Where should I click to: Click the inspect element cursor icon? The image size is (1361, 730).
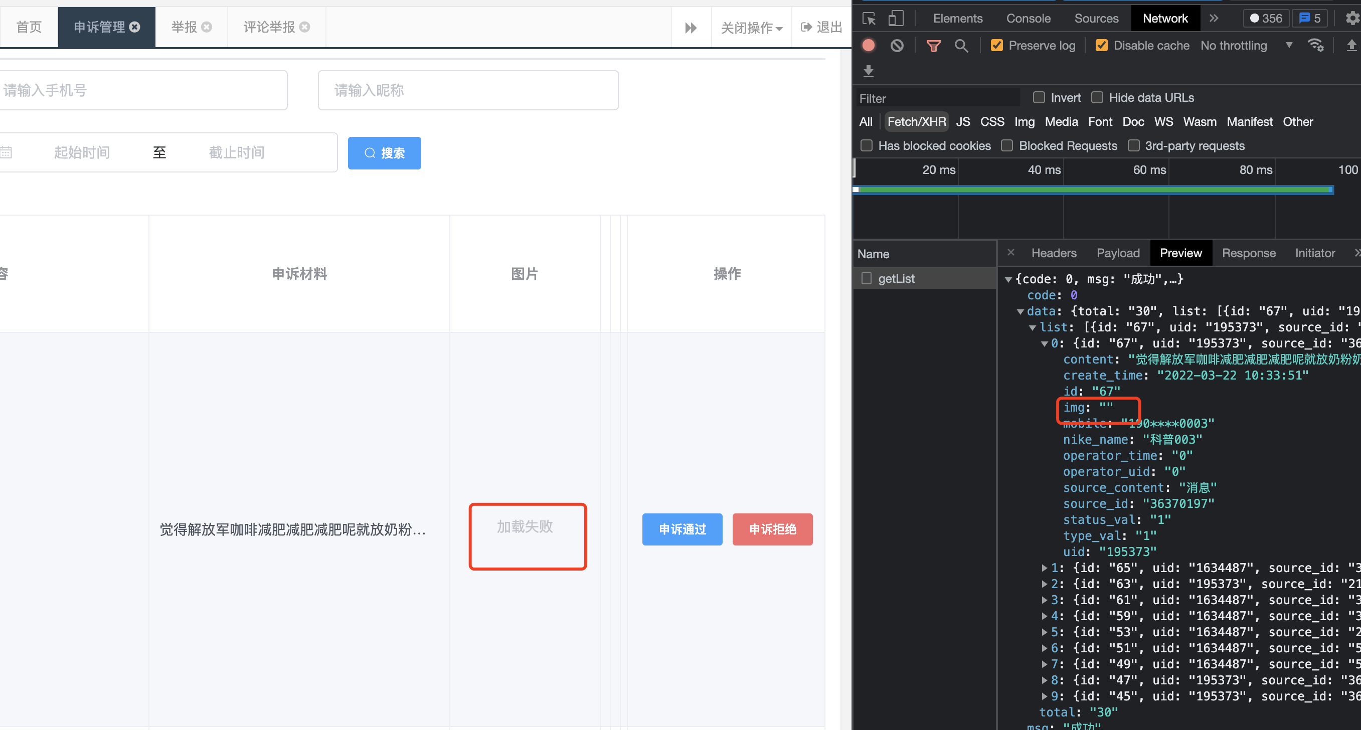click(869, 19)
